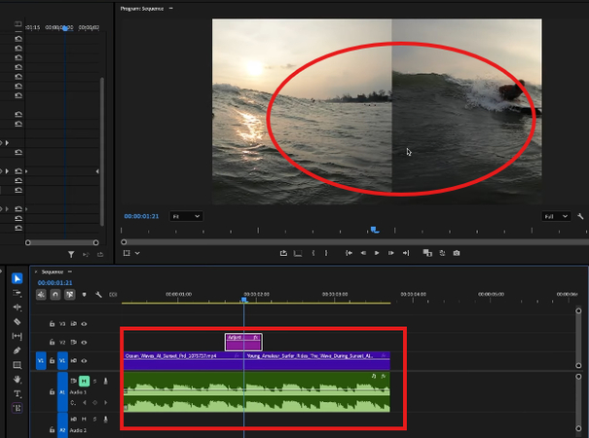Open timeline display settings wrench
Image resolution: width=589 pixels, height=438 pixels.
(x=98, y=295)
